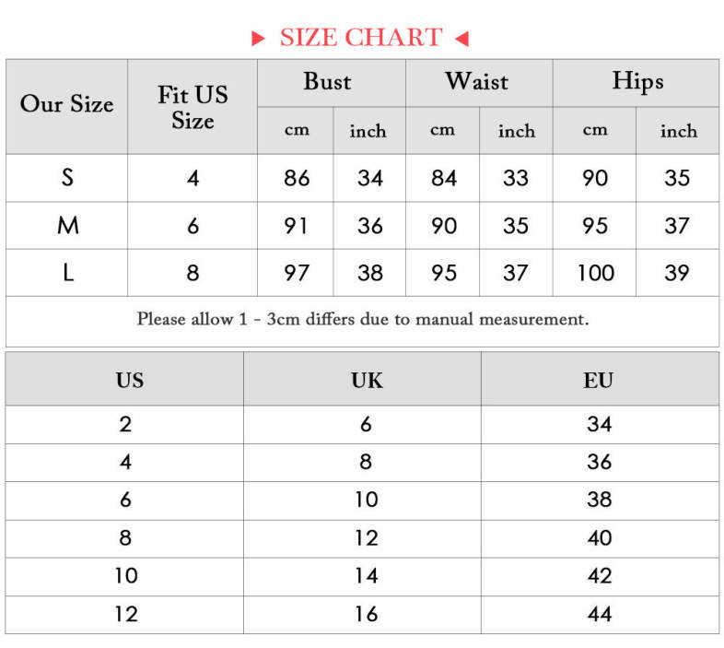Click the left-pointing red triangle icon
Viewport: 724px width, 648px height.
pos(461,39)
